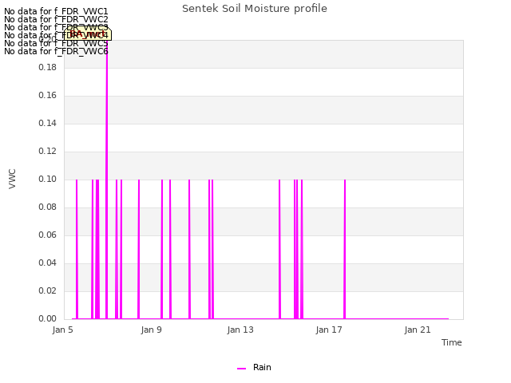The image size is (511, 383).
Task: Click the tallest rain spike reaching 0.20
Action: [x=106, y=179]
